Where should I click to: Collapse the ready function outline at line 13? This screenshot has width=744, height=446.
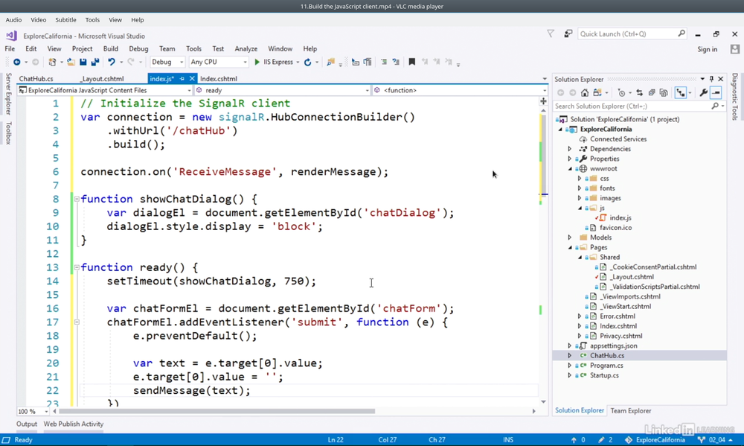pyautogui.click(x=77, y=267)
